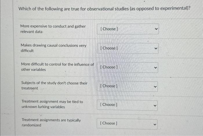Click the observational studies question heading
Screen dimensions: 203x136
[104, 9]
